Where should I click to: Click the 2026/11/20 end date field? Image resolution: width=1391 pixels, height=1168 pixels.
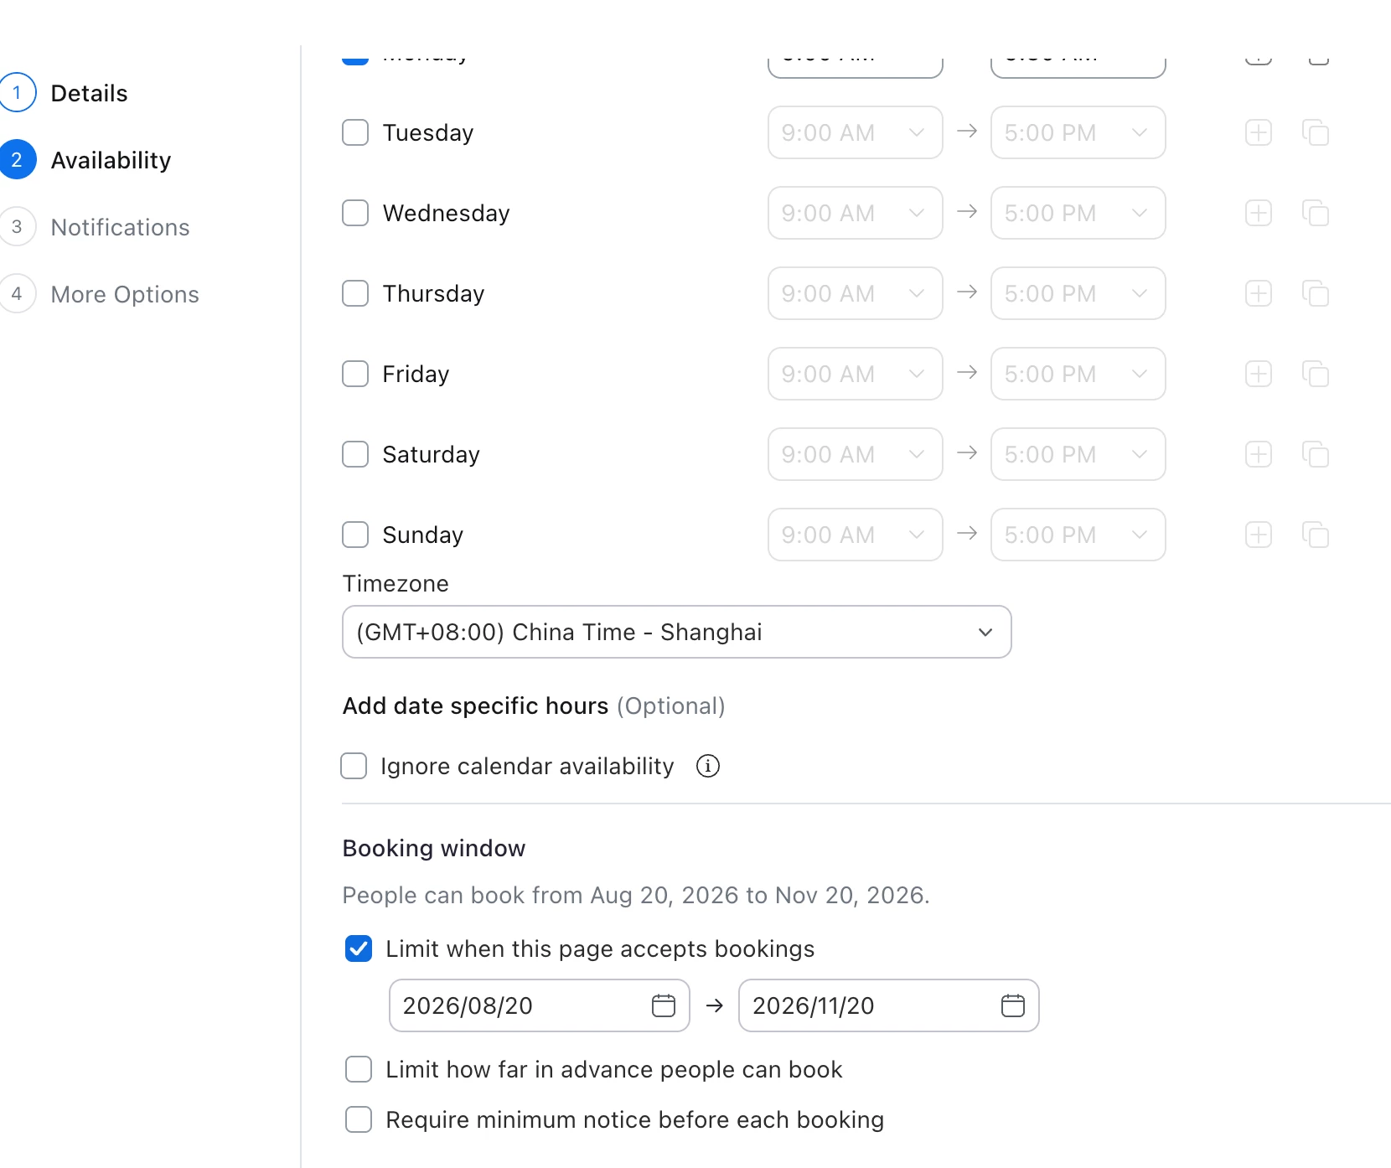(889, 1005)
